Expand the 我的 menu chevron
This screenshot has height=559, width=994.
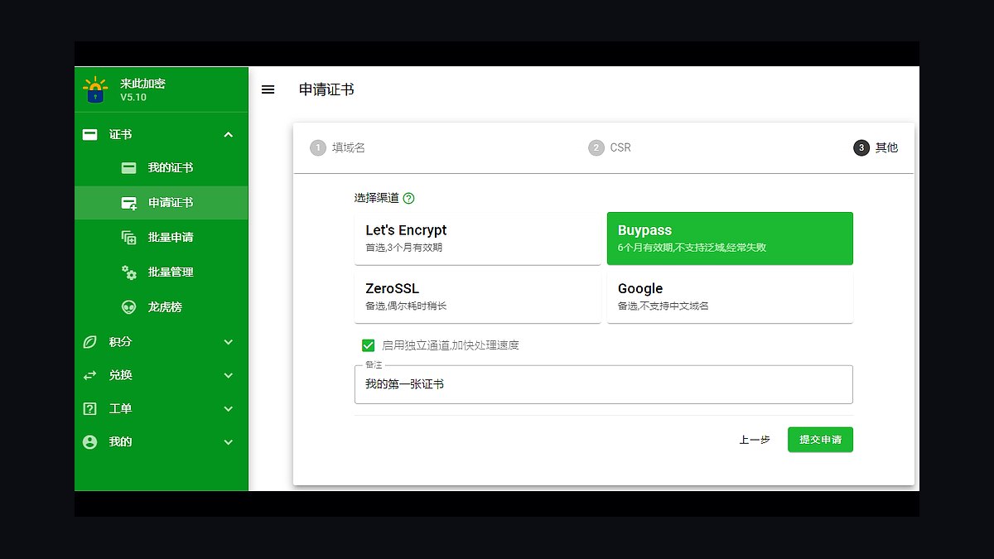(x=229, y=442)
